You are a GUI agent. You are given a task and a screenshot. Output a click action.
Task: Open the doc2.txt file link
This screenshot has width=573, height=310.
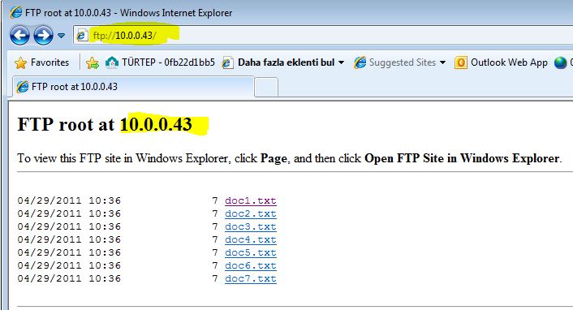click(250, 214)
